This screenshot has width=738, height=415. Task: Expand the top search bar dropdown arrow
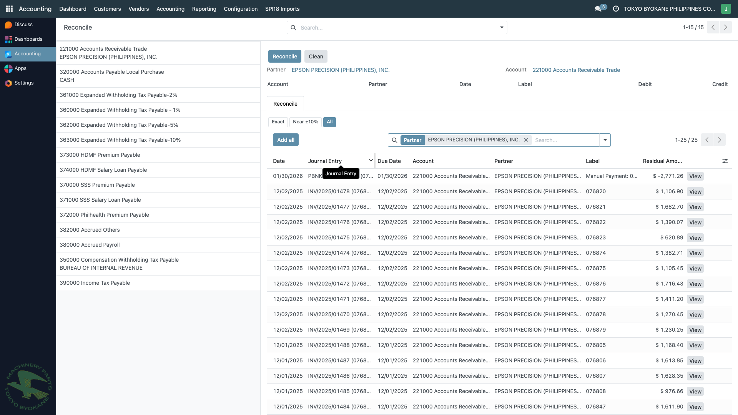coord(502,27)
